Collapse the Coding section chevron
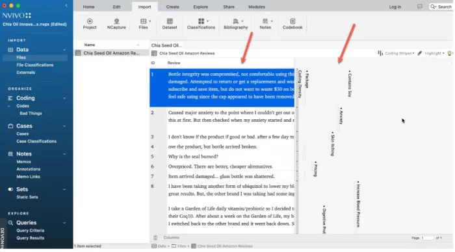The height and width of the screenshot is (252, 455). (64, 98)
